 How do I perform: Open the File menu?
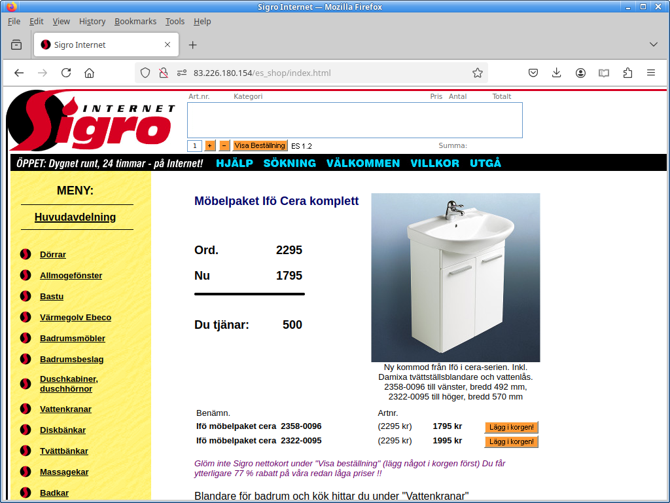click(14, 22)
